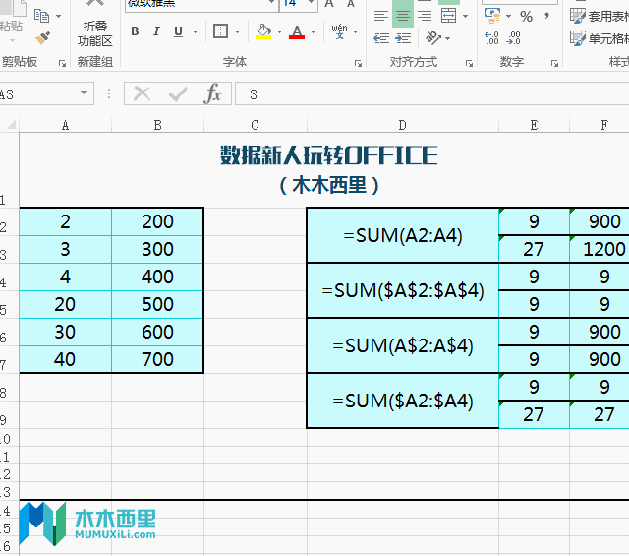Click the formula bar showing 3
The width and height of the screenshot is (629, 556).
click(431, 94)
